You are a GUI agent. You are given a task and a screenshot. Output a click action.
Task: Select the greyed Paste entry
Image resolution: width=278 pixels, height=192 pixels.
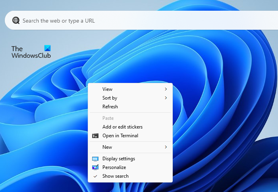click(x=130, y=118)
